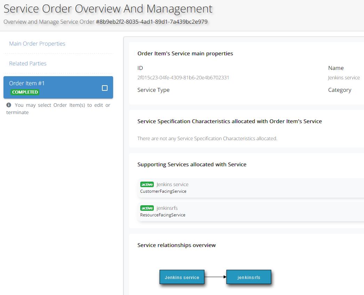
Task: Click the Jenkins service name value
Action: point(344,78)
